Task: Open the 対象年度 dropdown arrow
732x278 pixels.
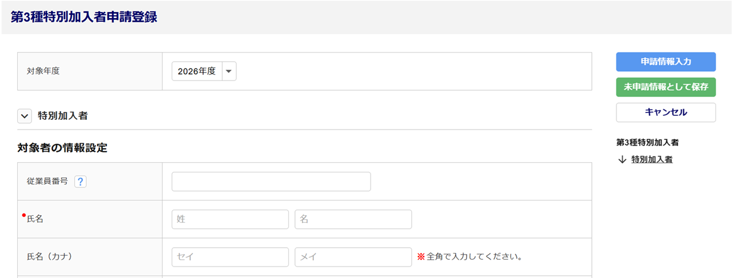Action: 229,71
